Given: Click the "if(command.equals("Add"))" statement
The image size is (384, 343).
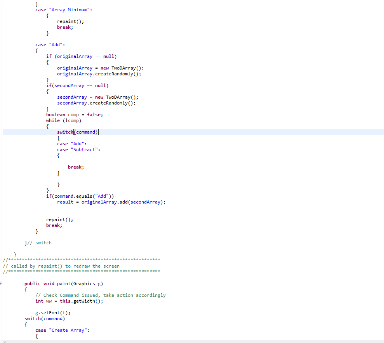Looking at the screenshot, I should [80, 196].
